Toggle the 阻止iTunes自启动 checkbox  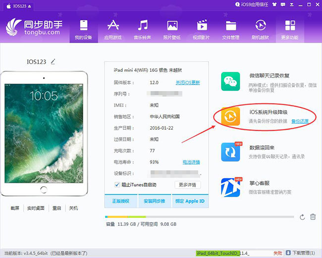click(117, 185)
